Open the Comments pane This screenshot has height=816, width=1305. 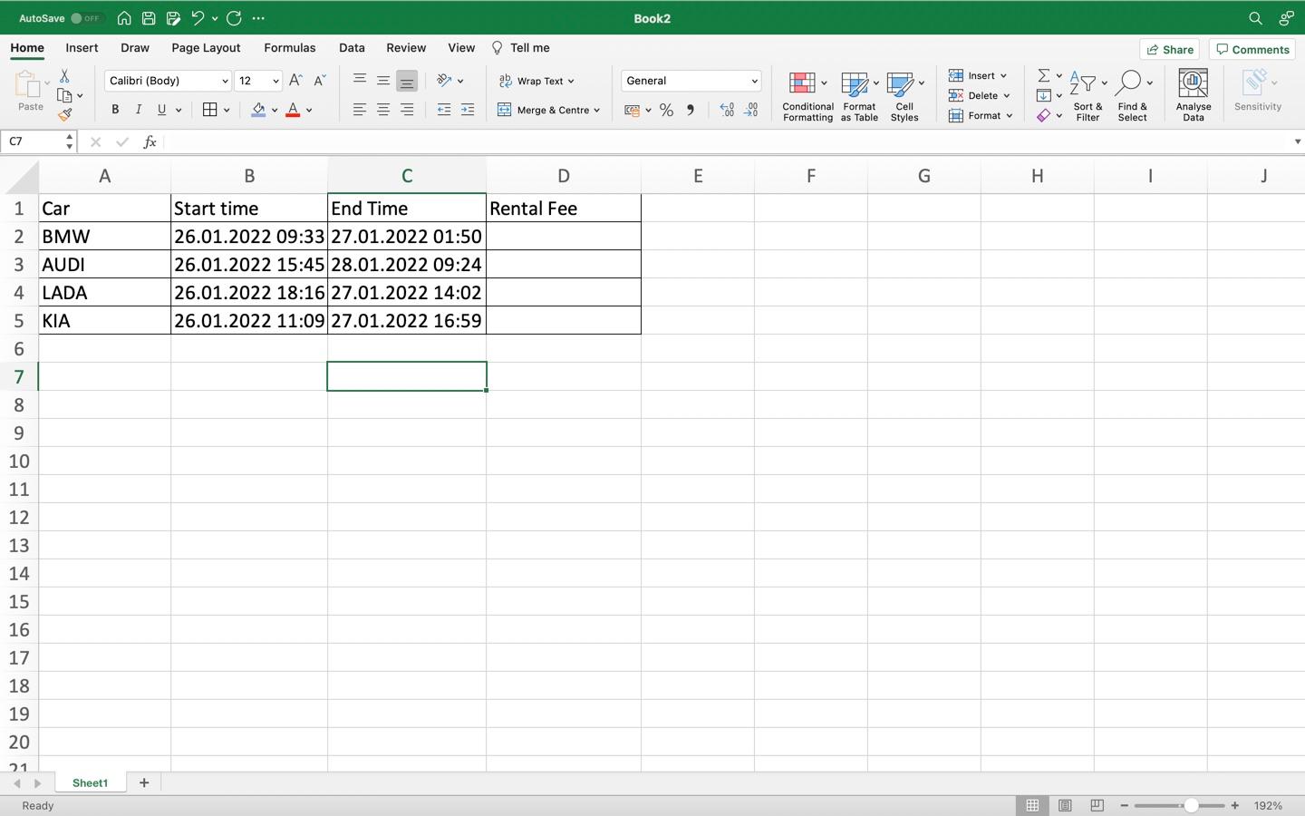(1252, 50)
